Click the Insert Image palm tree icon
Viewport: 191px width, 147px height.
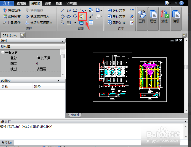click(x=81, y=23)
